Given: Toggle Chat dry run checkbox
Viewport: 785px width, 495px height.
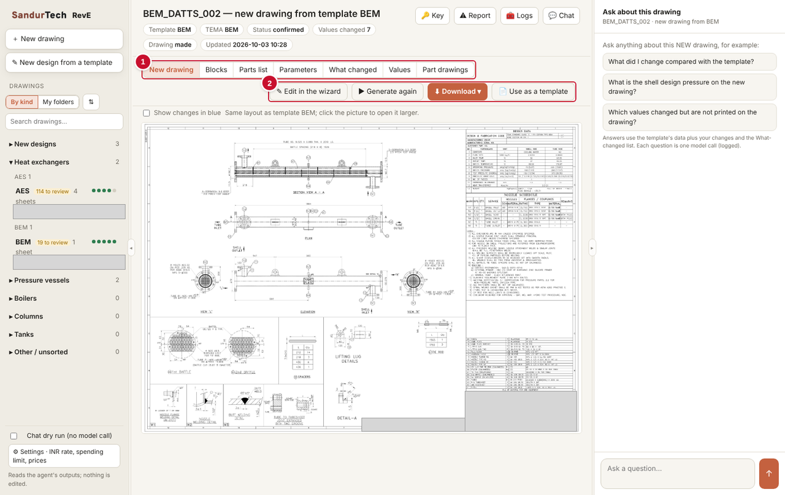Looking at the screenshot, I should pos(13,436).
